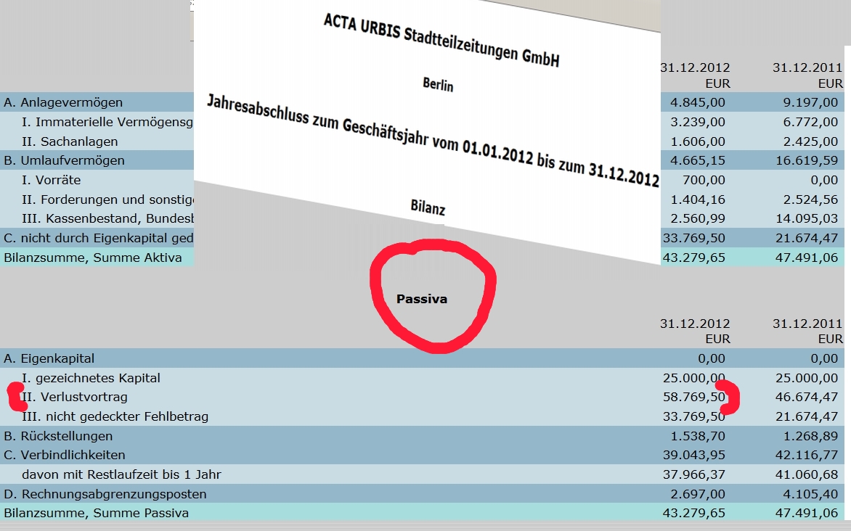Click davon mit Restlaufzeit bis 1 Jahr
Image resolution: width=851 pixels, height=531 pixels.
(x=121, y=474)
